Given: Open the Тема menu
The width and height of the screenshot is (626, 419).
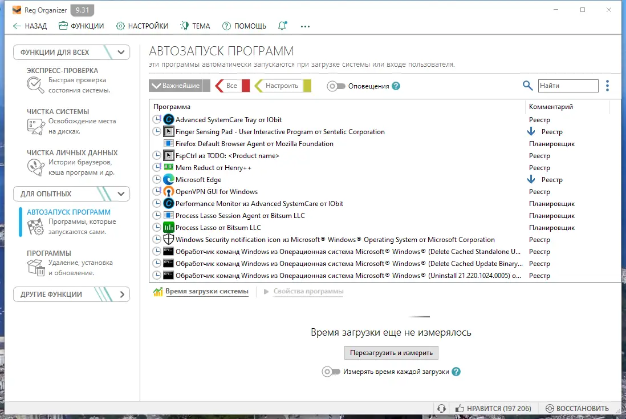Looking at the screenshot, I should 195,26.
